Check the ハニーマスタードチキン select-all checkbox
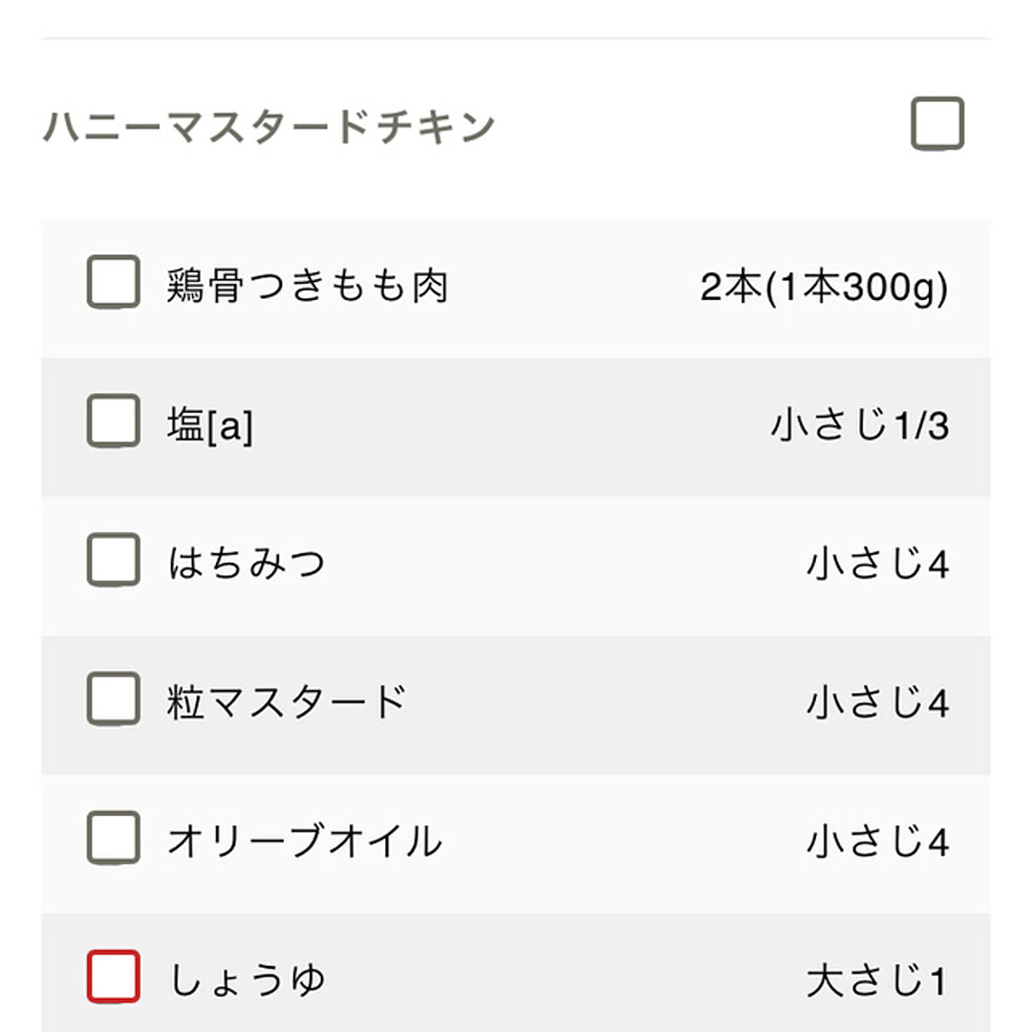The width and height of the screenshot is (1032, 1032). (x=937, y=125)
